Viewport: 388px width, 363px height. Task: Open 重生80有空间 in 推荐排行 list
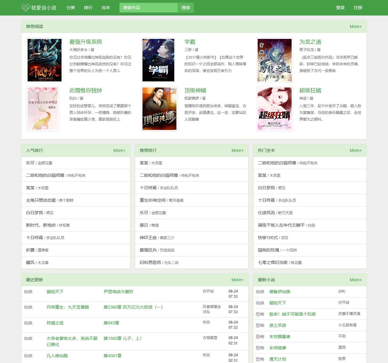tap(153, 200)
